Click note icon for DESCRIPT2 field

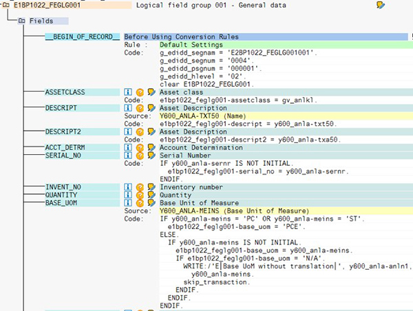151,131
